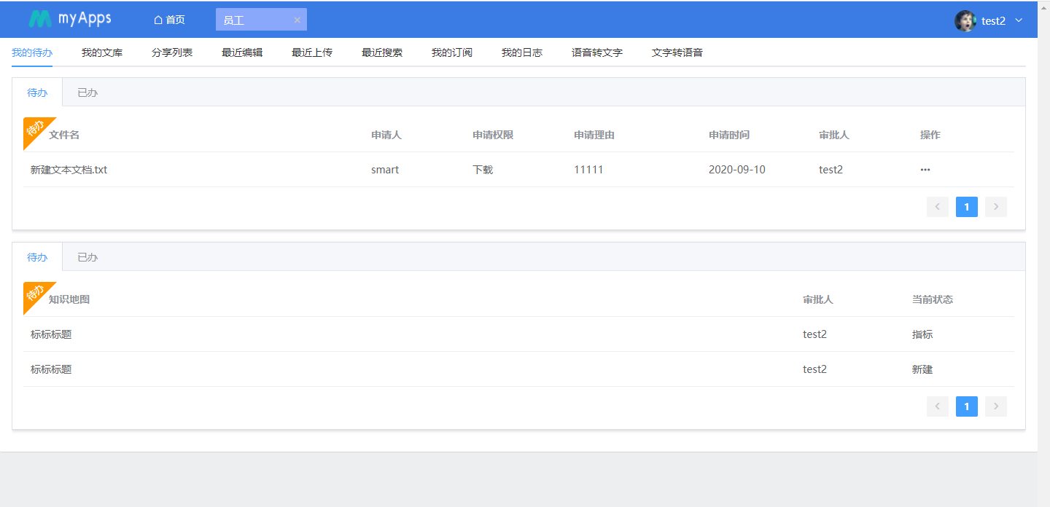Switch to the 语音转文字 tab
This screenshot has height=507, width=1050.
click(x=596, y=52)
